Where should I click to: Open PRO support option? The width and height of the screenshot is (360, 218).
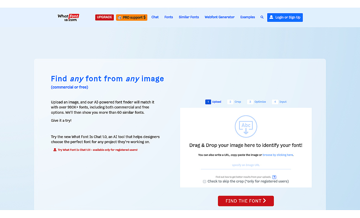click(x=132, y=17)
